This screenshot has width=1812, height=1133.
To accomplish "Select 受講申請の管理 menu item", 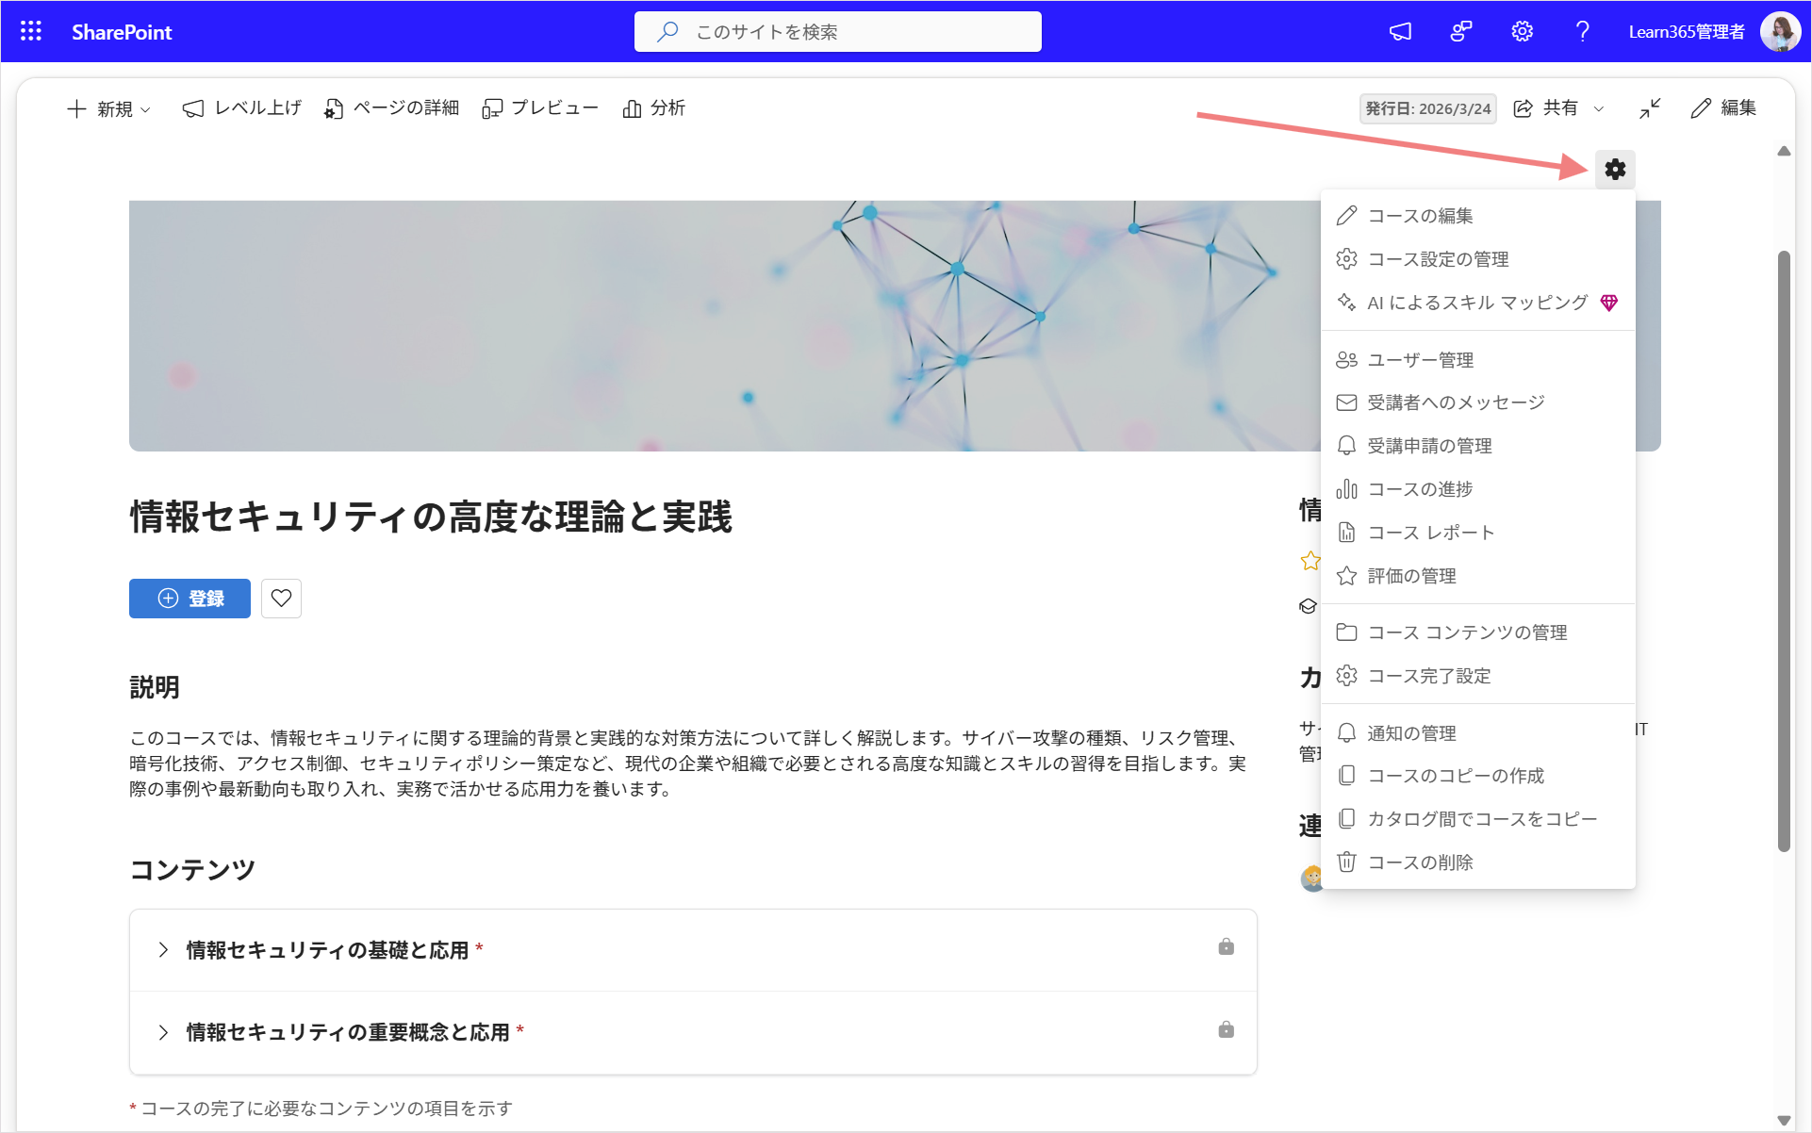I will 1477,446.
